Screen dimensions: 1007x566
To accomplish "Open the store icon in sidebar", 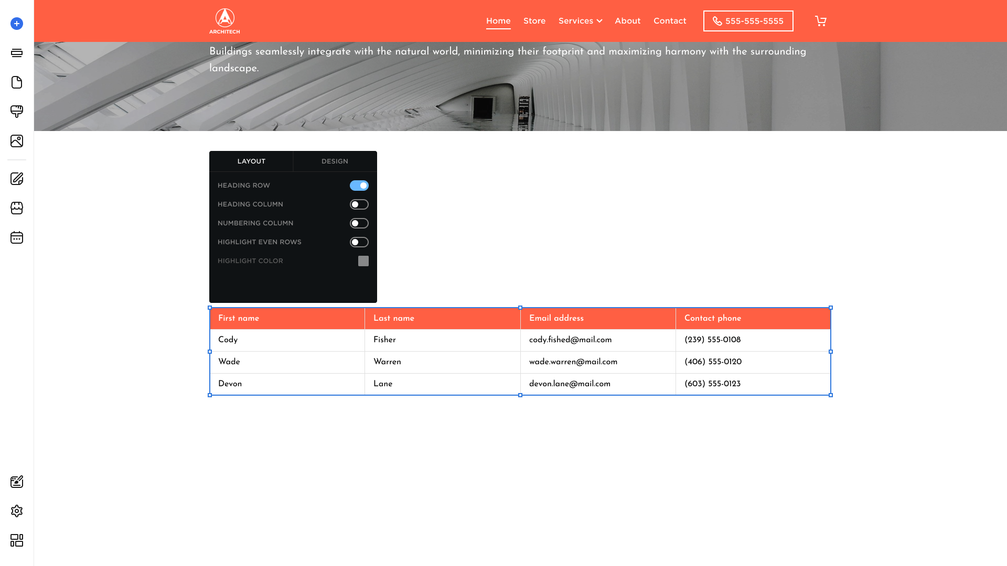I will 17,208.
